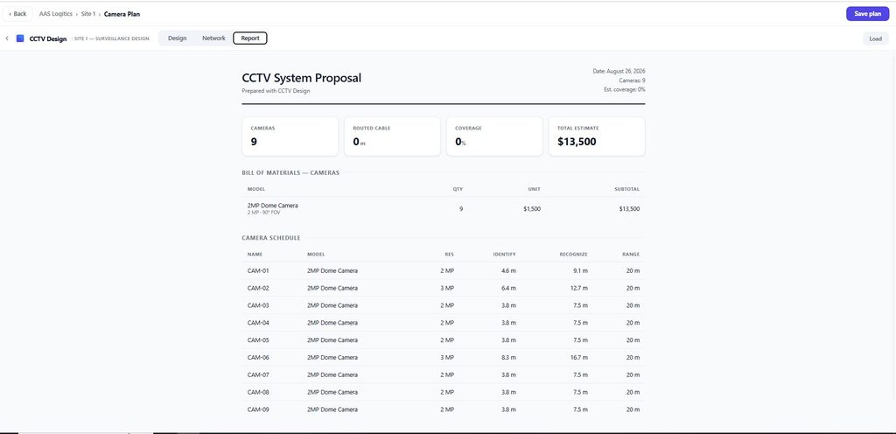The width and height of the screenshot is (896, 434).
Task: Click the CAM-08 row name
Action: tap(258, 392)
